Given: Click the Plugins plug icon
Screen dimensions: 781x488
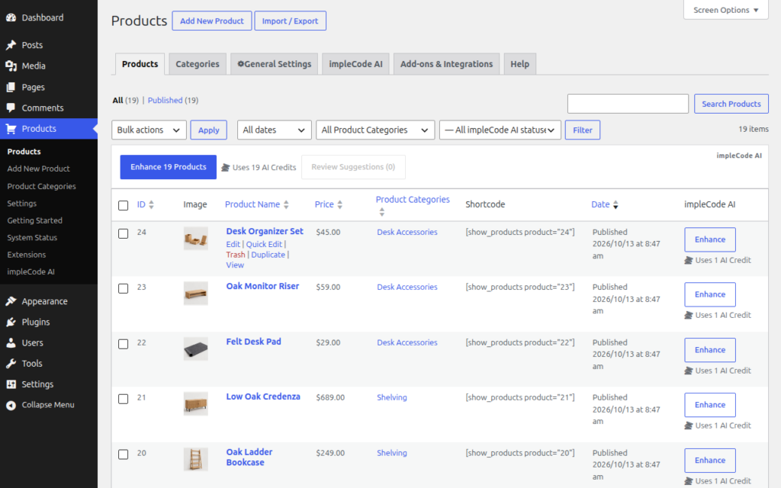Looking at the screenshot, I should coord(11,323).
